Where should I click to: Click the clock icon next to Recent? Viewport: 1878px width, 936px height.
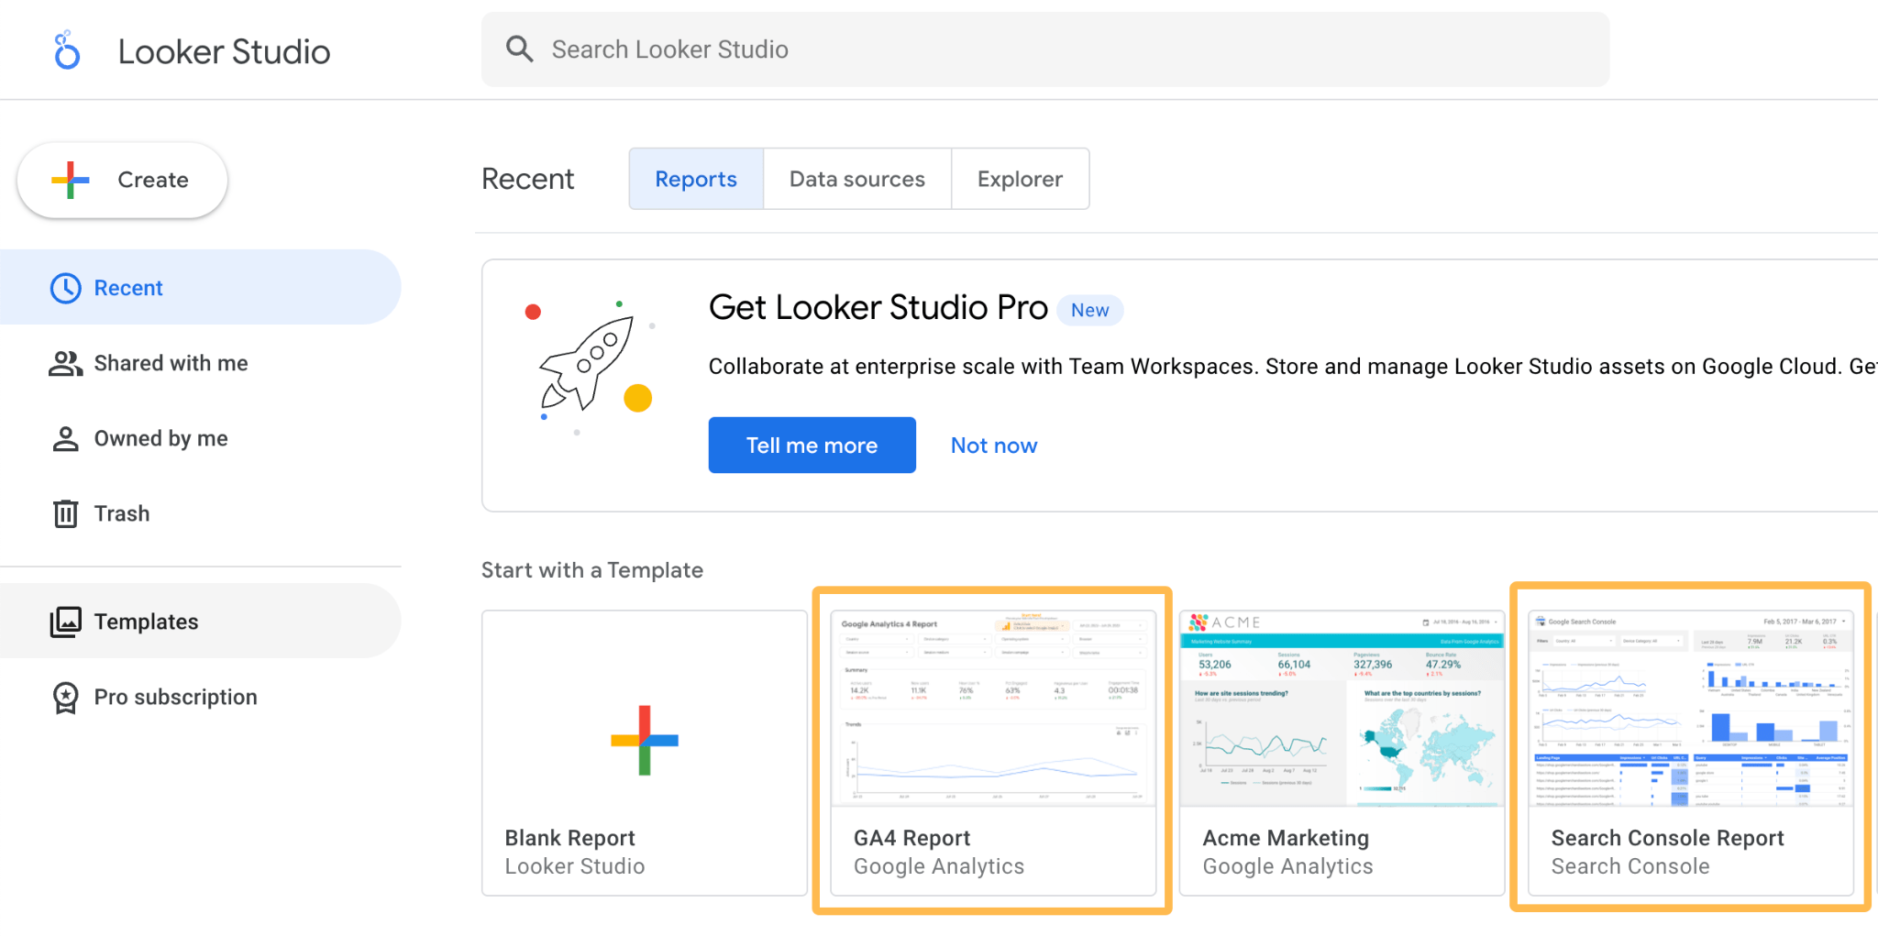65,287
